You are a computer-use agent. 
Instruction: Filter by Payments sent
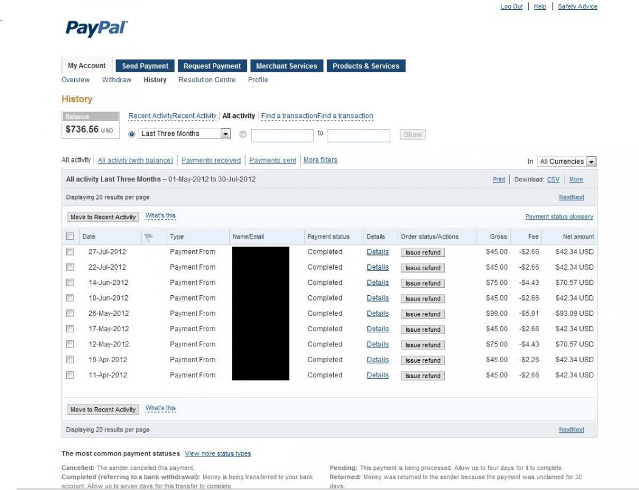pos(272,160)
